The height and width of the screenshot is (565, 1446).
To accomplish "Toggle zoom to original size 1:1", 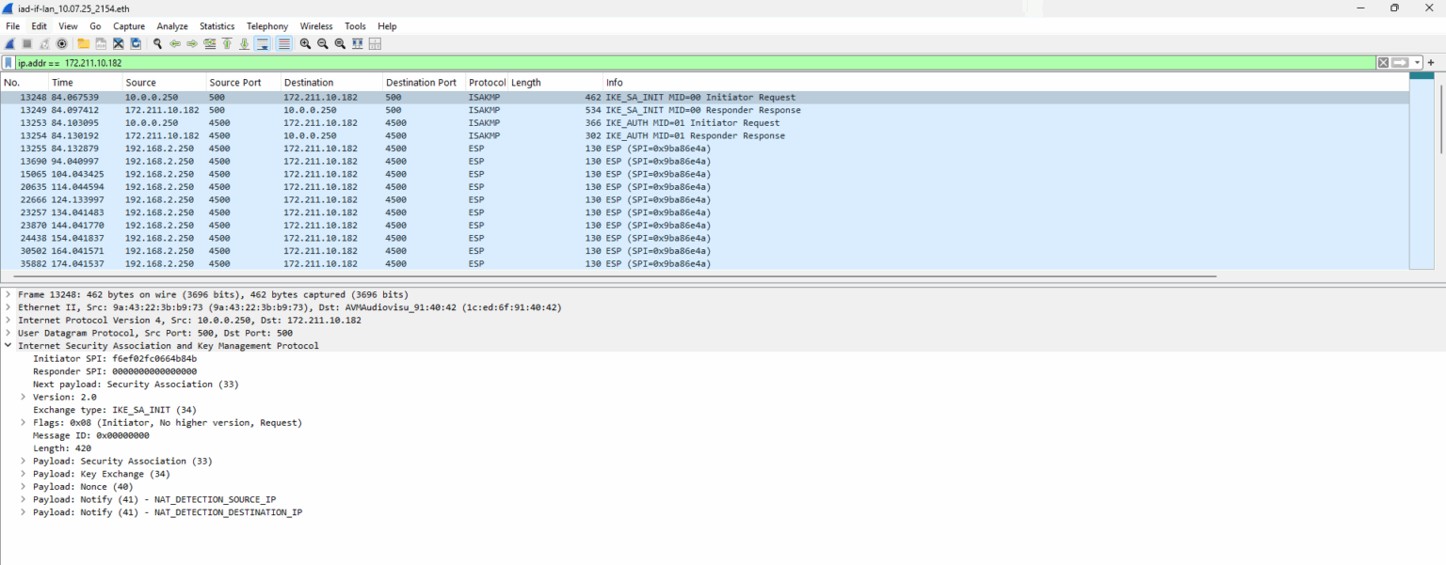I will pos(340,43).
